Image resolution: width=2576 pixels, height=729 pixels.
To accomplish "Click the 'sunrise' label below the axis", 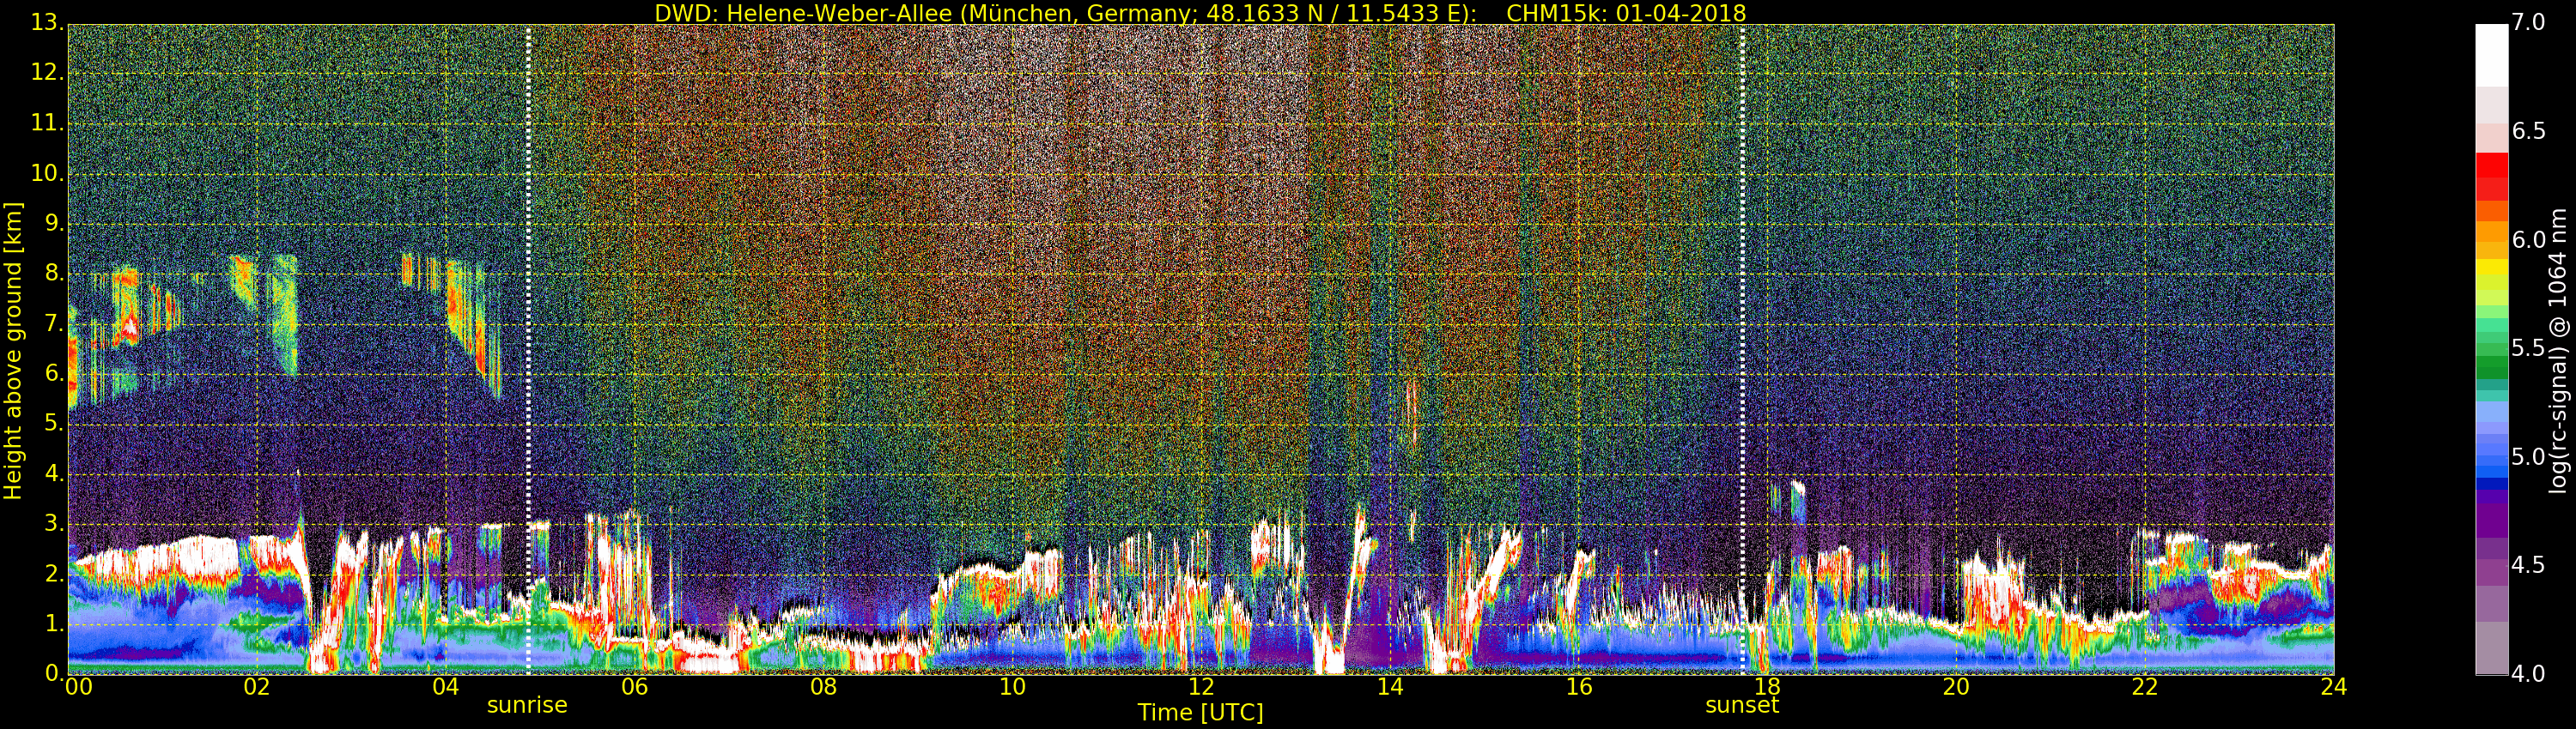I will coord(527,705).
